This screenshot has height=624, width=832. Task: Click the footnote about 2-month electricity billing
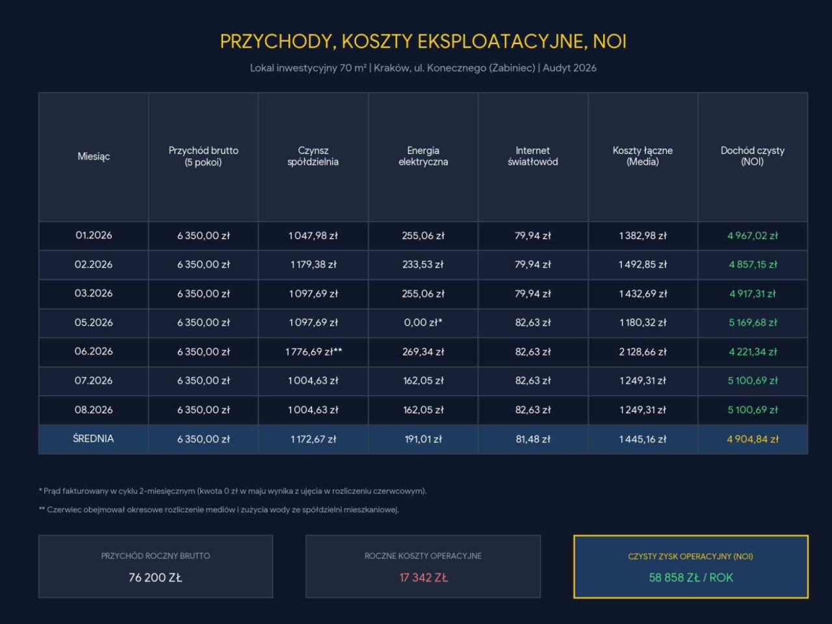(233, 491)
